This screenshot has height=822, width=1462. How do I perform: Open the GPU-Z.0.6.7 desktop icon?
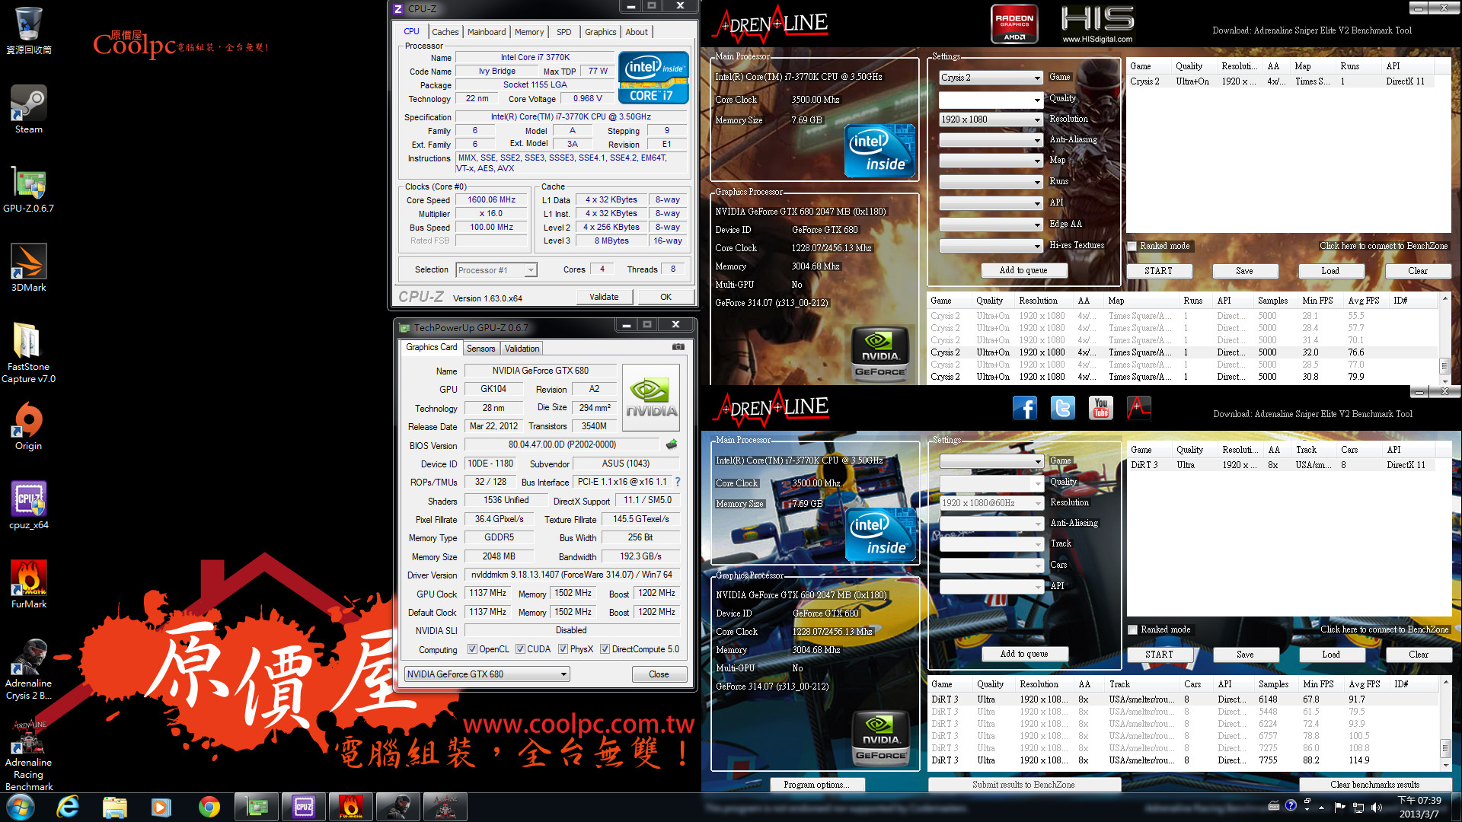29,188
